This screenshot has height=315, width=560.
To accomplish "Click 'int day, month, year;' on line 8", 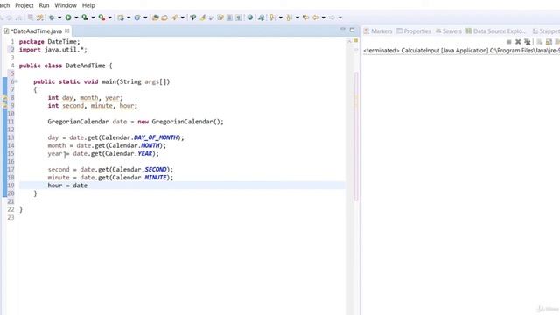I will [x=86, y=97].
